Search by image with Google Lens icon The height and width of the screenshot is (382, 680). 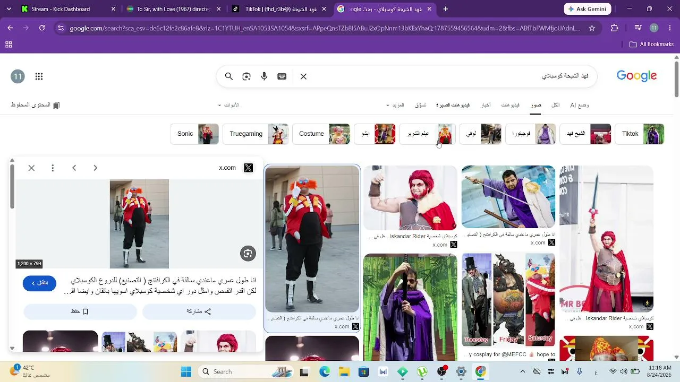tap(246, 76)
